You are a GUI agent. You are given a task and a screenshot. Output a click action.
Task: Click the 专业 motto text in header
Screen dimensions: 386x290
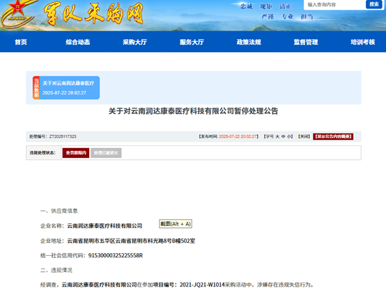288,17
